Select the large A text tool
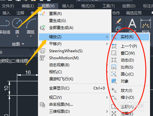The width and height of the screenshot is (153, 116). coord(132,23)
